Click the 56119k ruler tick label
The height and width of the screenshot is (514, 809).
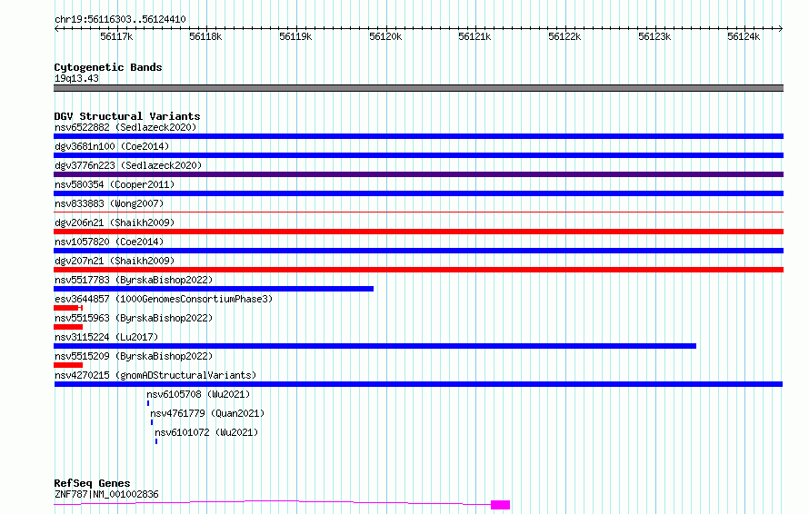click(x=295, y=36)
